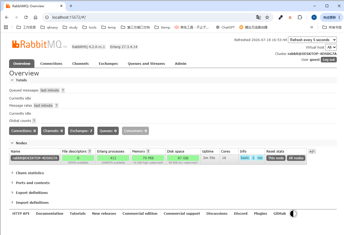Click the Channels: 0 count button
This screenshot has width=344, height=235.
pos(53,131)
